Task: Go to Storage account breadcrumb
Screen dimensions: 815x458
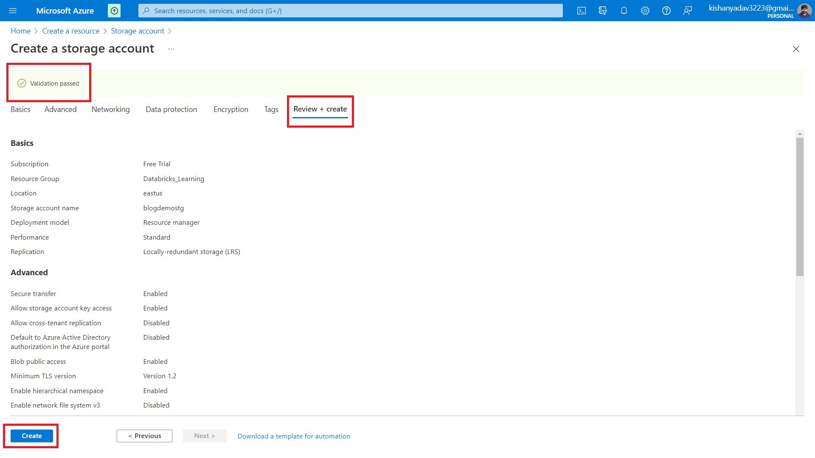Action: [x=138, y=31]
